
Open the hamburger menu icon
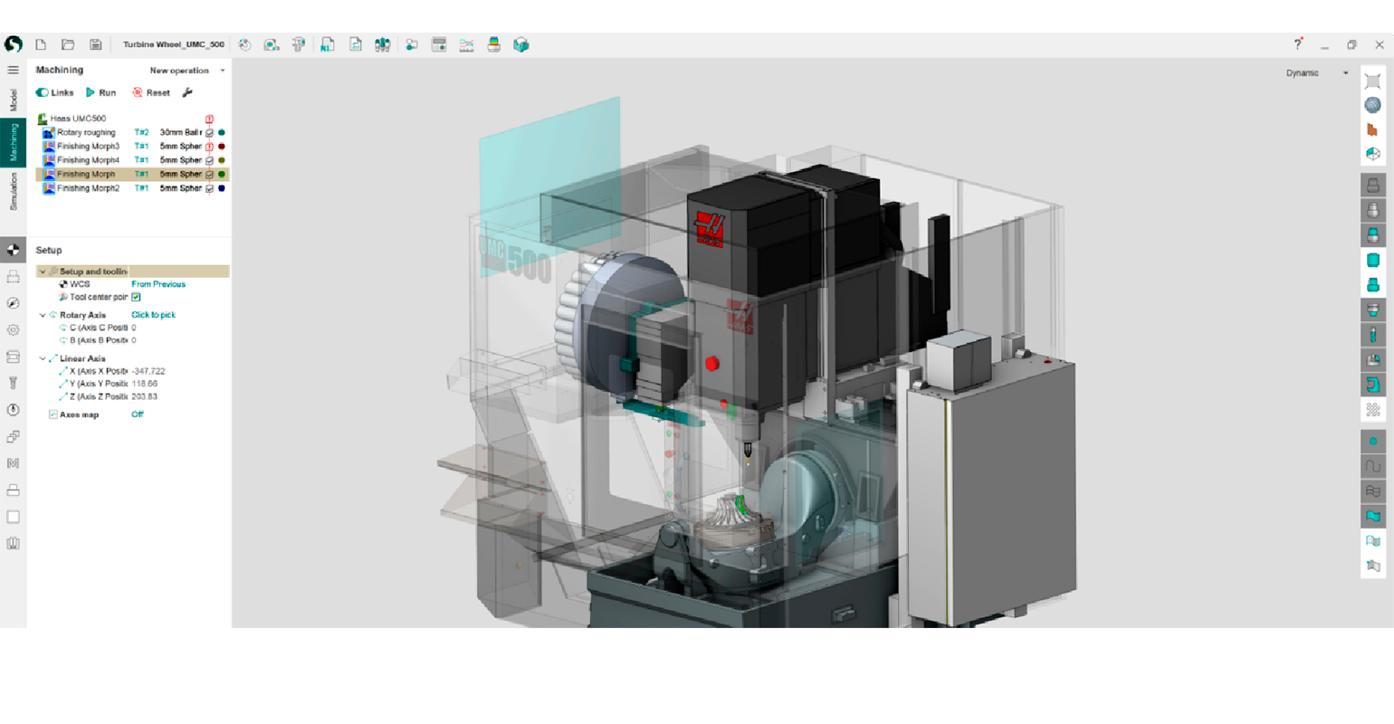(x=13, y=70)
